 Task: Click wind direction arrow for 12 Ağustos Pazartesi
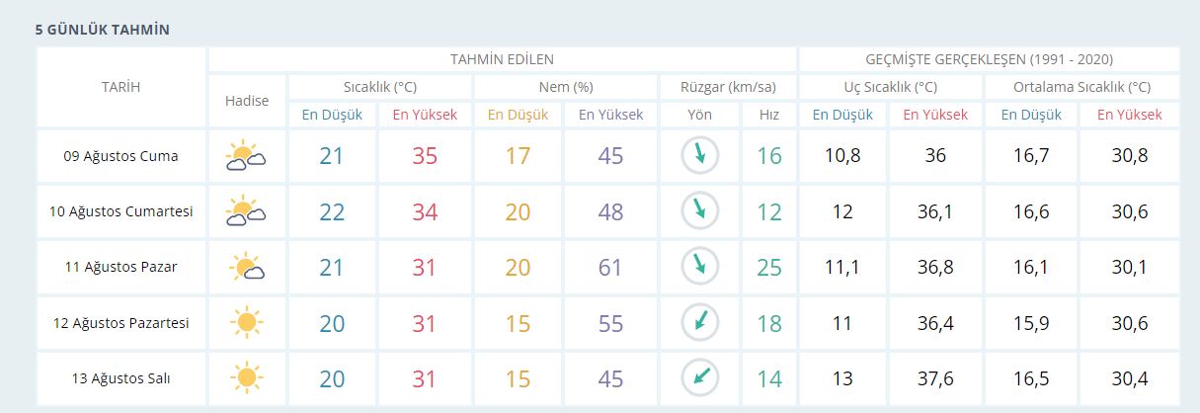pyautogui.click(x=700, y=321)
